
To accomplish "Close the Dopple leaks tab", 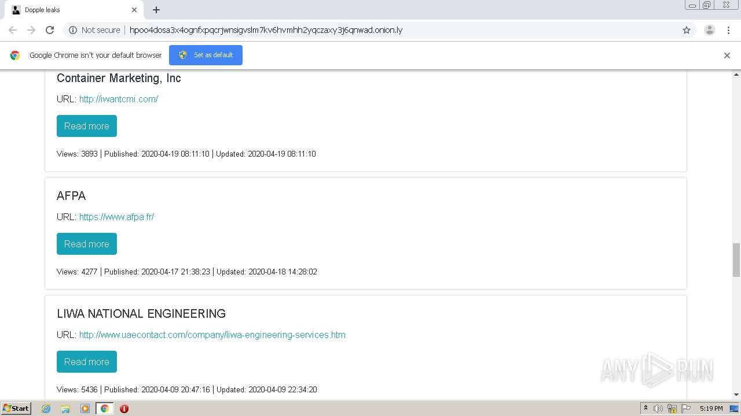I will click(x=134, y=10).
